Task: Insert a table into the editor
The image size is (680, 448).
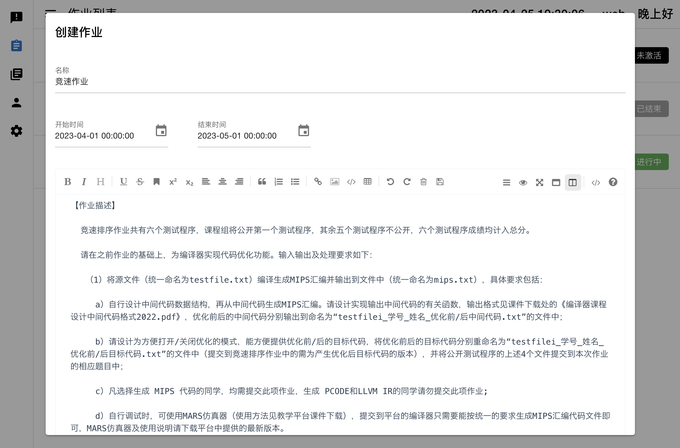Action: pos(368,182)
